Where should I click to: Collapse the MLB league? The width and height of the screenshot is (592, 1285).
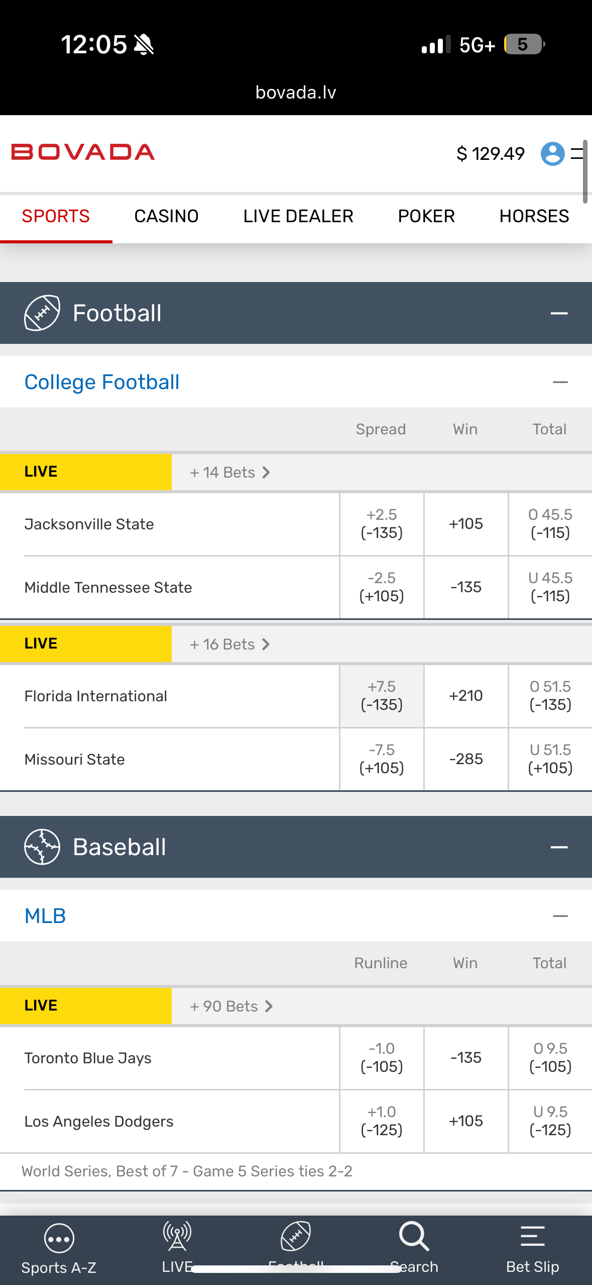point(560,916)
